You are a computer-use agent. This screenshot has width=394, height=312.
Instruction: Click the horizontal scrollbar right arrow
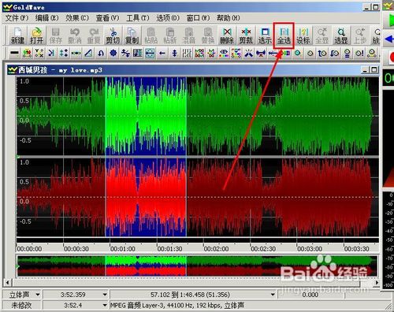click(377, 283)
